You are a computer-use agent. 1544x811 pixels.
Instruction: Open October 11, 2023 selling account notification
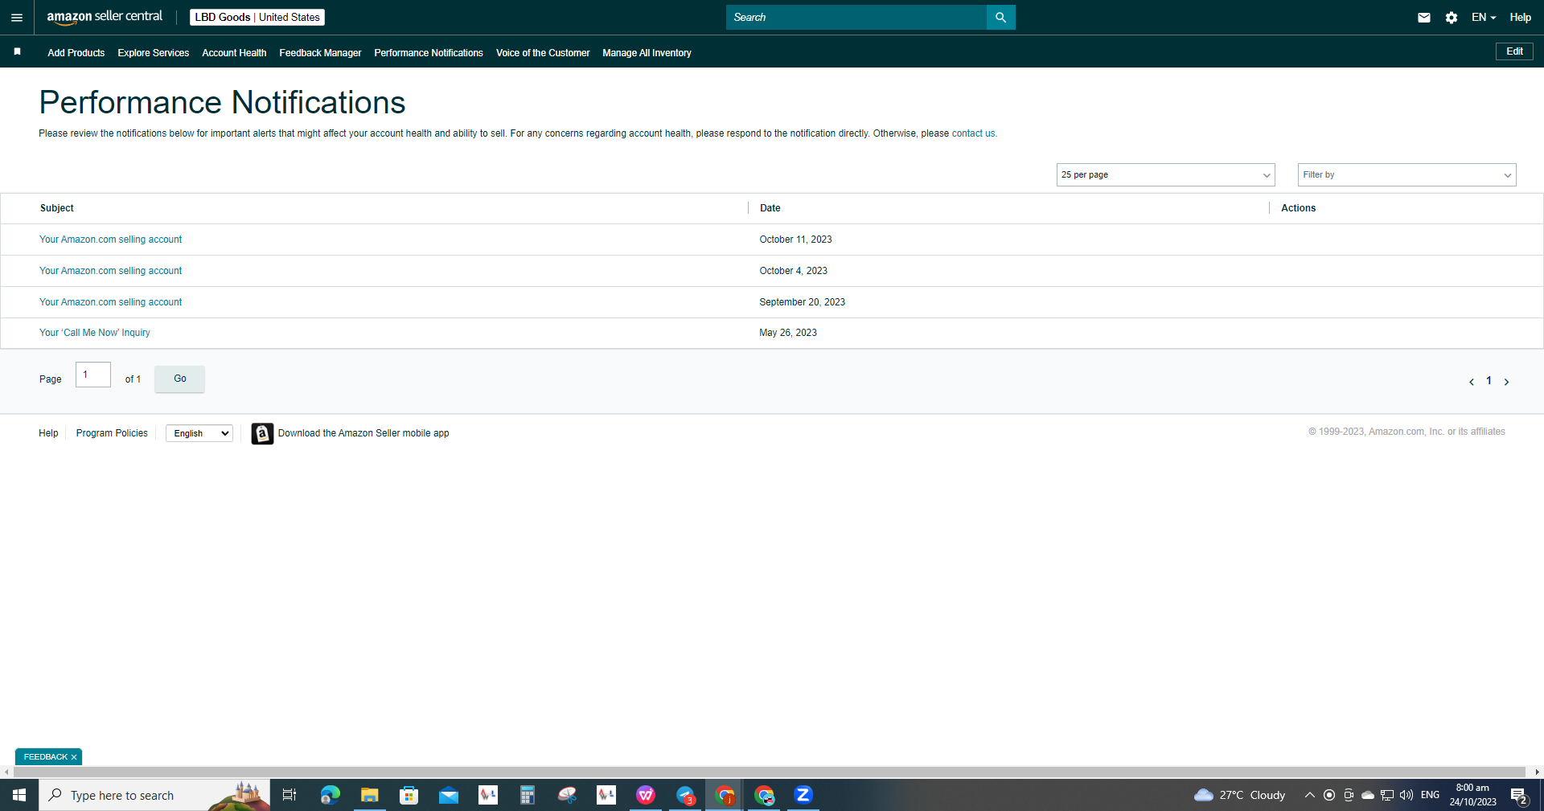111,240
